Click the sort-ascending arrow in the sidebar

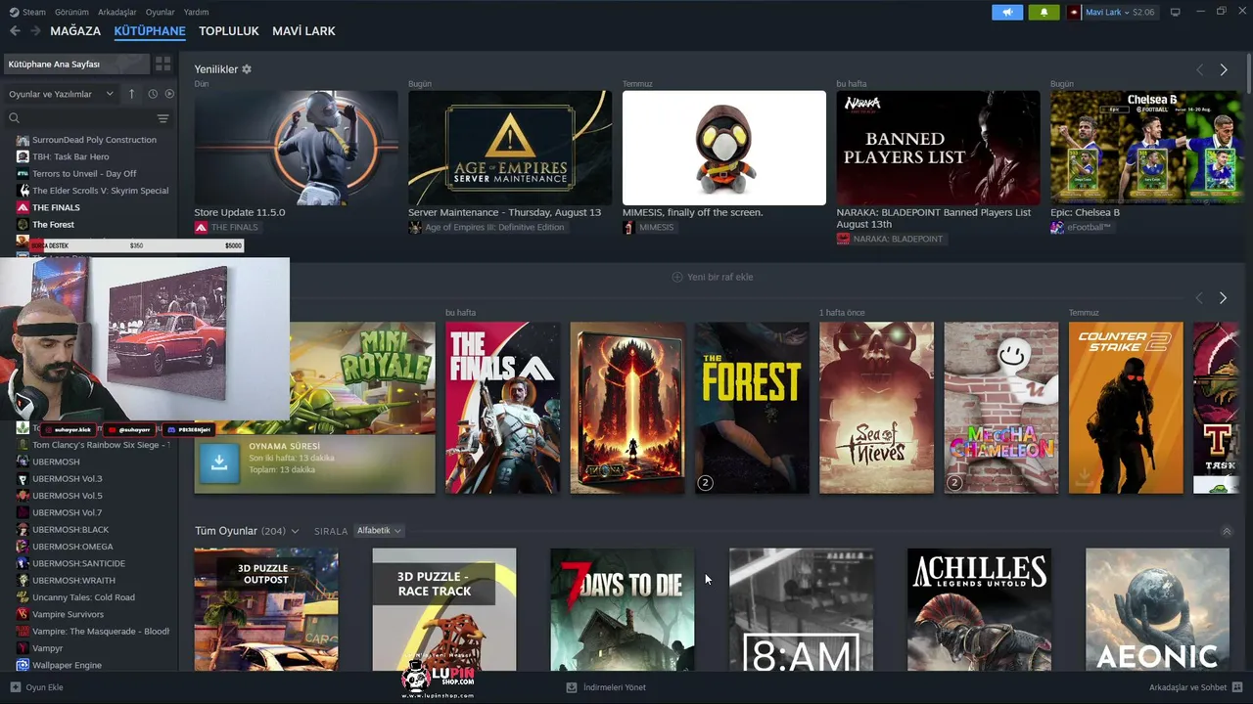click(x=132, y=94)
